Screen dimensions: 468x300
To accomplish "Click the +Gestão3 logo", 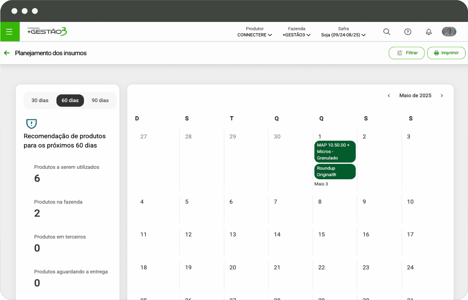I will coord(47,32).
